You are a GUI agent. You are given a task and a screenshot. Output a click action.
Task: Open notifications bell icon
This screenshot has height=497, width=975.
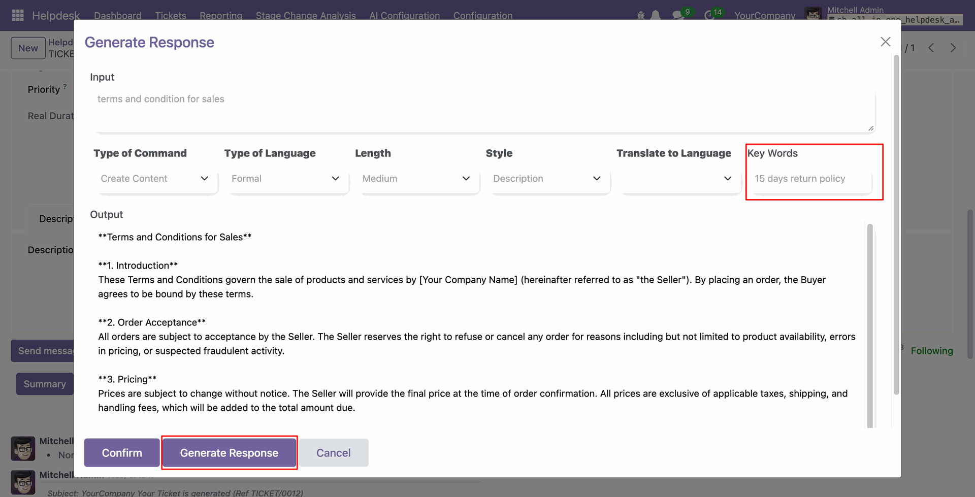656,15
